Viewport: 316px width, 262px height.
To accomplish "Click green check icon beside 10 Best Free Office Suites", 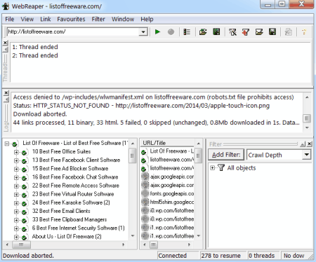I will [x=24, y=153].
